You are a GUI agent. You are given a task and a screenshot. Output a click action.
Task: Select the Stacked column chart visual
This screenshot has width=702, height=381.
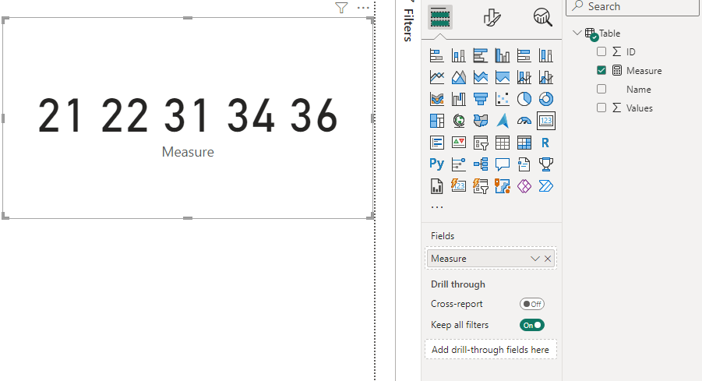pos(458,55)
